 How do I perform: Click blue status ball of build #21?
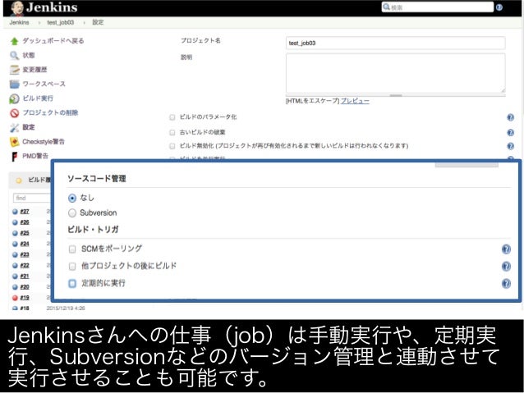pos(15,276)
